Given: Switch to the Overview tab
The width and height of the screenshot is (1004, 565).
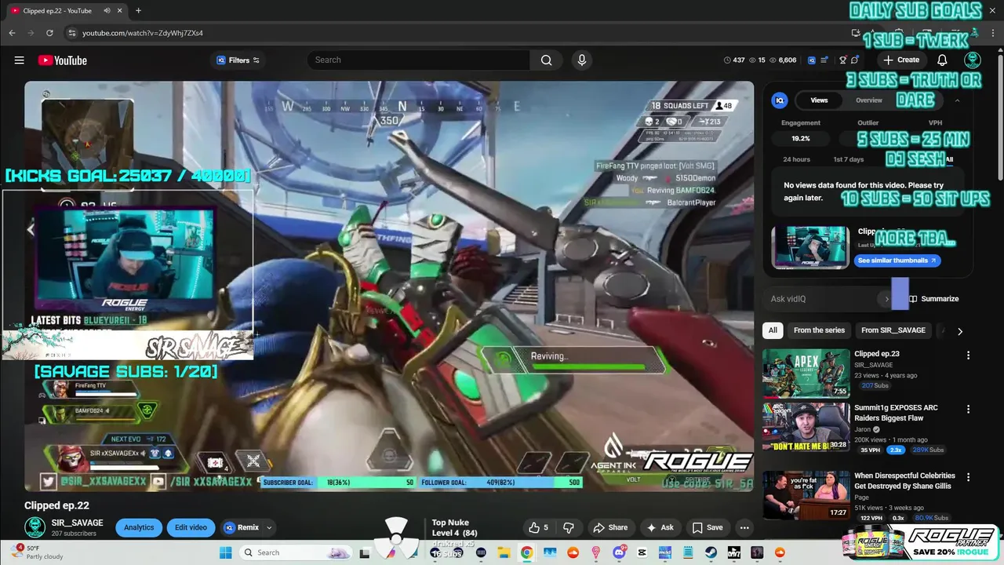Looking at the screenshot, I should (868, 100).
